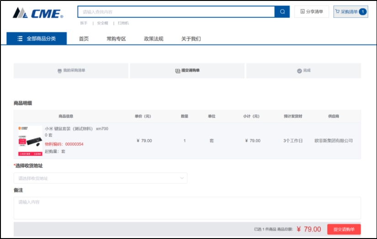
Task: Select the 提交请购单 step tab
Action: 188,71
